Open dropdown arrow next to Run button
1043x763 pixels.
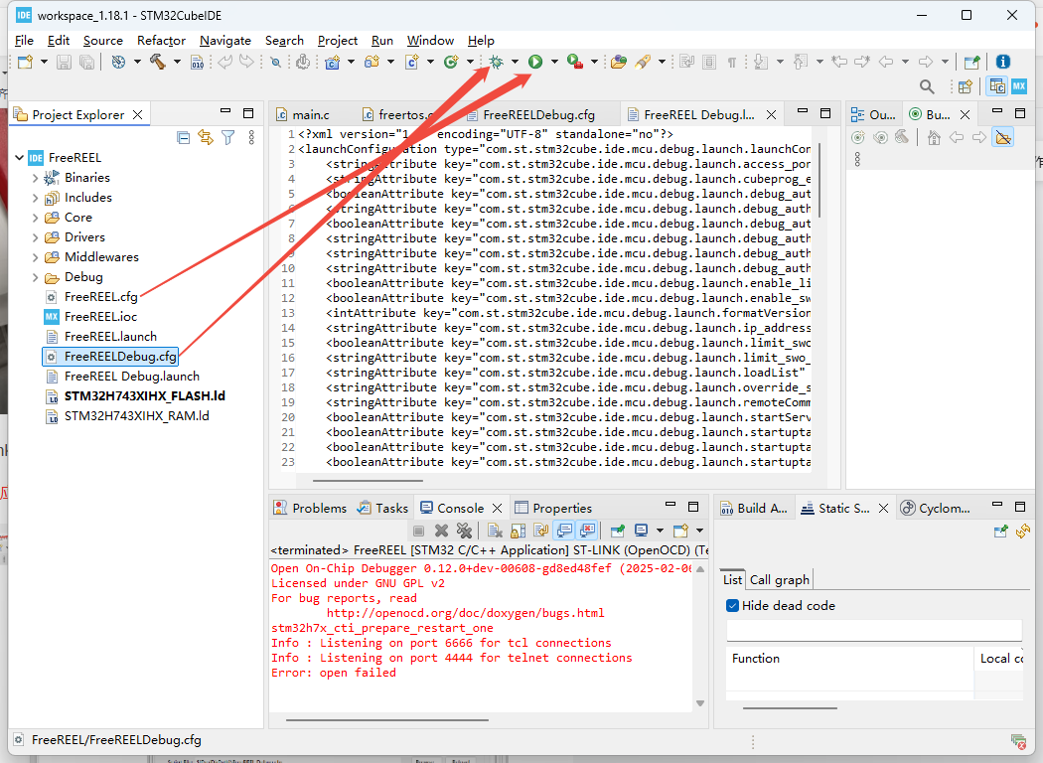[554, 62]
